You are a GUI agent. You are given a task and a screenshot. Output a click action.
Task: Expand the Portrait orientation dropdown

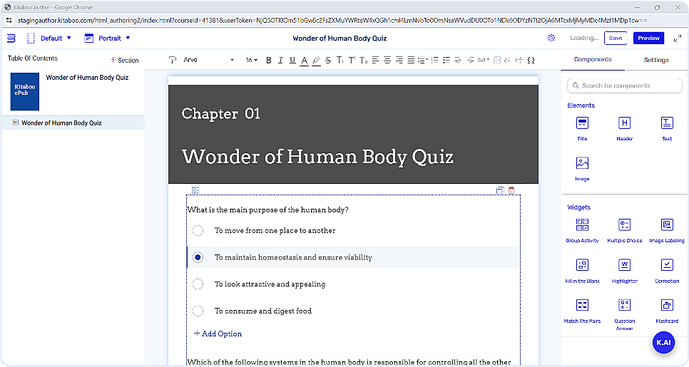coord(108,38)
